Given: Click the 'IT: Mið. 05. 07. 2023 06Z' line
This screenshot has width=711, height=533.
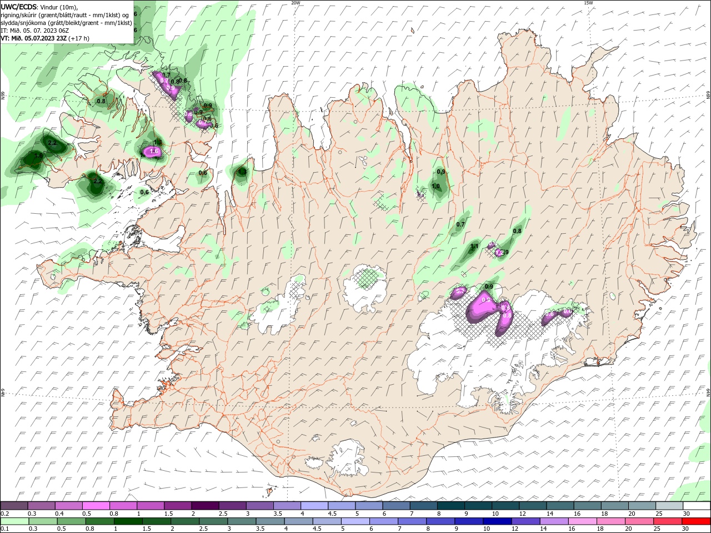Looking at the screenshot, I should 35,31.
